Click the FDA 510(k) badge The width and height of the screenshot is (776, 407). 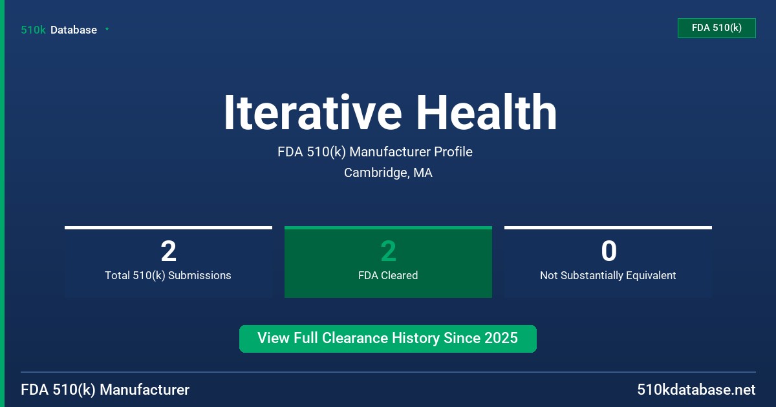717,28
